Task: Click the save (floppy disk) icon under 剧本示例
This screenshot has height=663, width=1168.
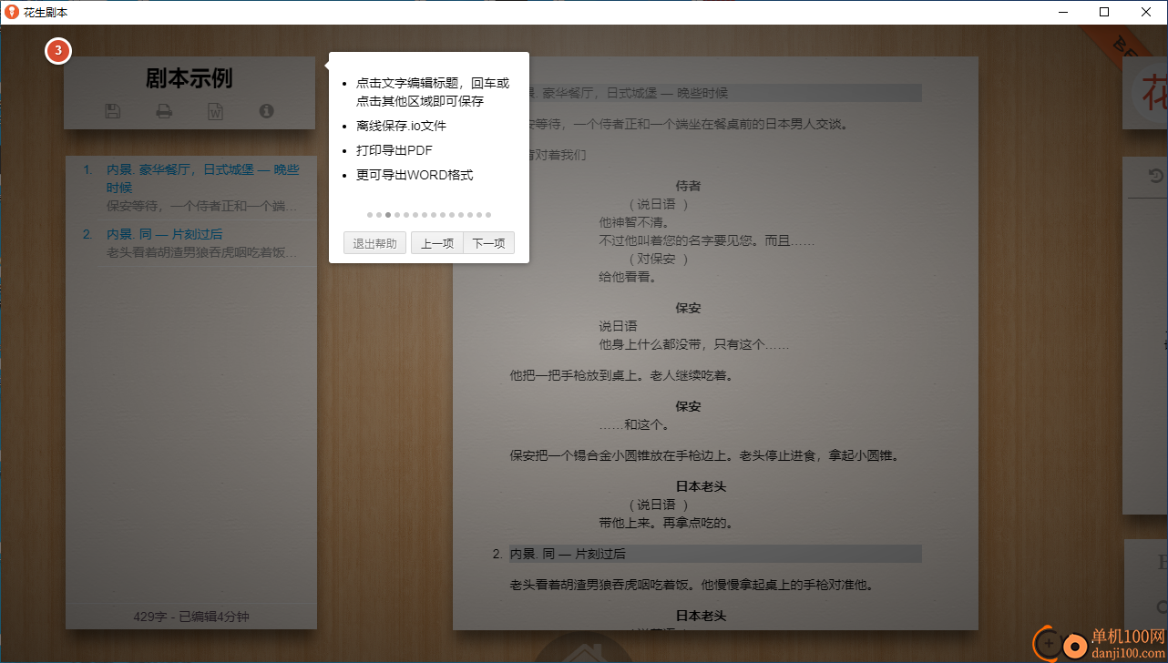Action: tap(113, 111)
